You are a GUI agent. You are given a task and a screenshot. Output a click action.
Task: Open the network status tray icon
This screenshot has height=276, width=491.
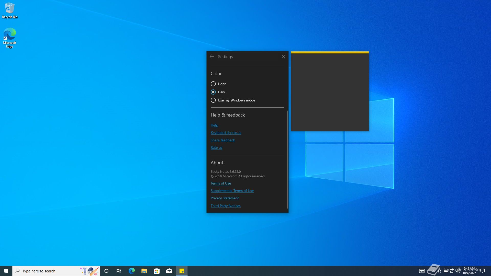pos(452,271)
